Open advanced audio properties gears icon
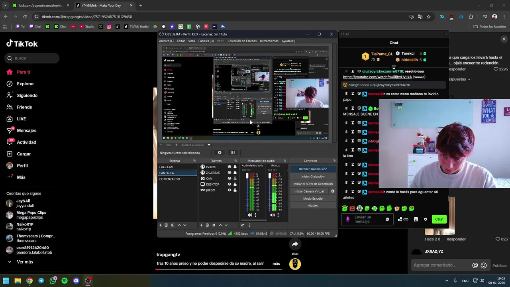 coord(243,225)
